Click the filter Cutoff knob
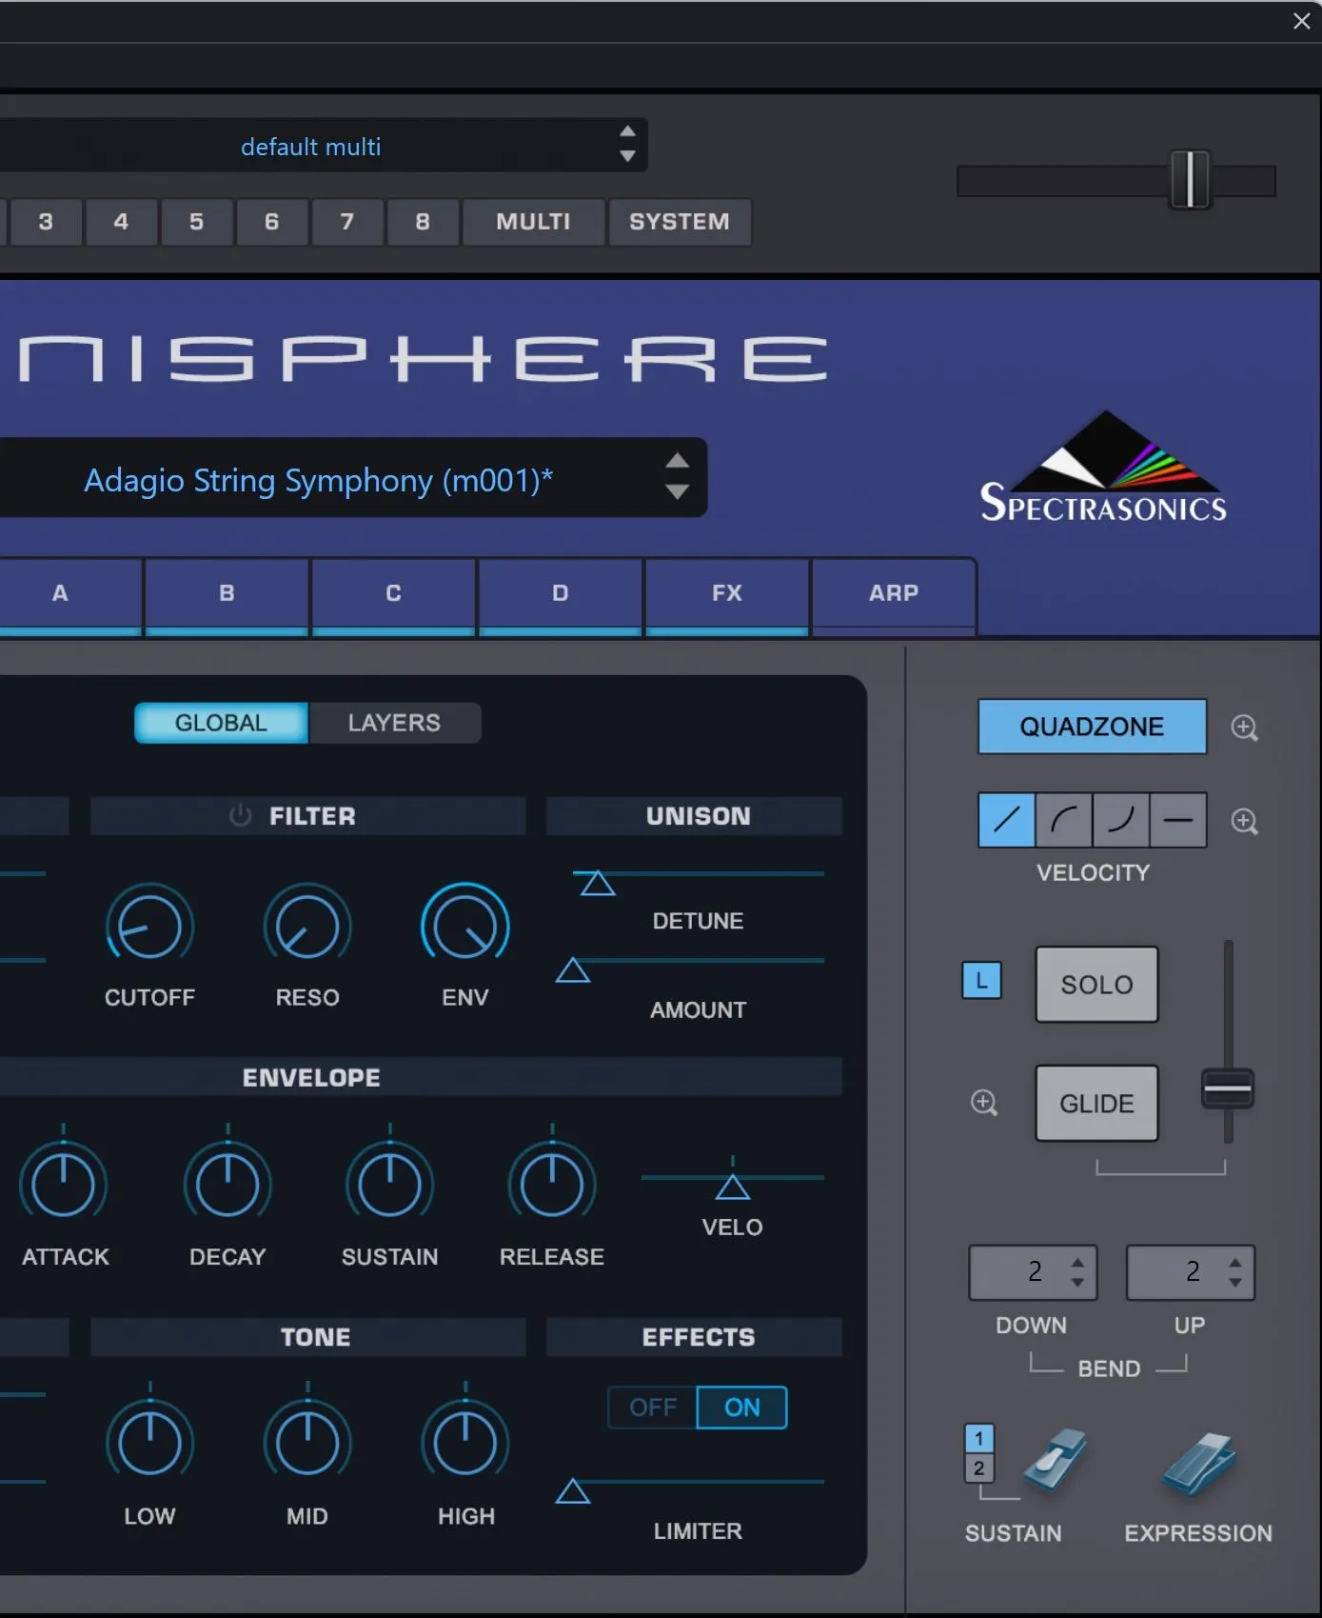This screenshot has width=1322, height=1618. [149, 927]
